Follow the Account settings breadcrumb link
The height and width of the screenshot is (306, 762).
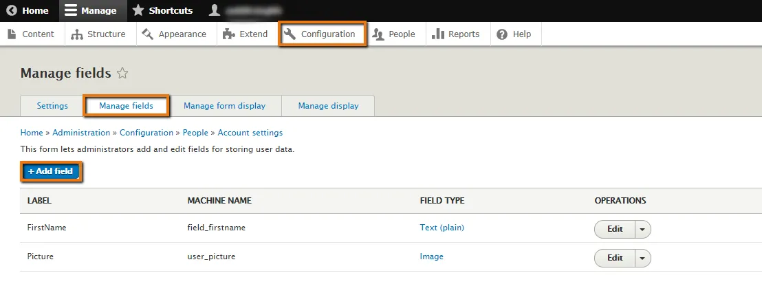(250, 133)
